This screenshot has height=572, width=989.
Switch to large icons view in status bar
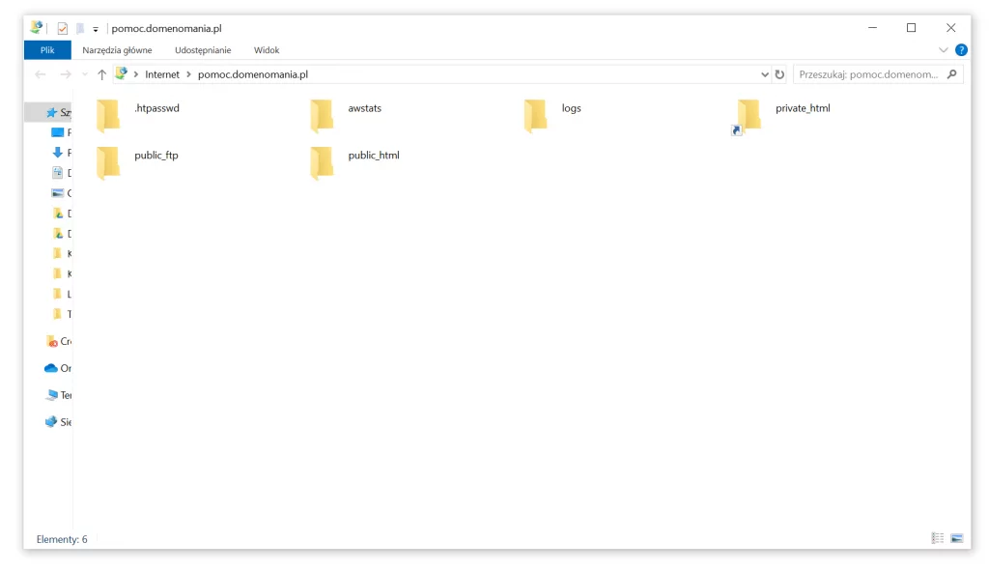[957, 538]
